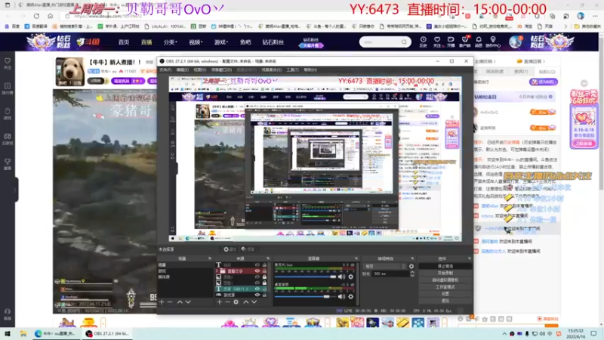Click 工作室模式 studio mode button
The width and height of the screenshot is (604, 340).
[x=445, y=287]
